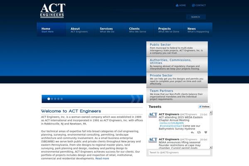This screenshot has width=249, height=166.
Task: Open the News What's Happening menu
Action: click(198, 30)
